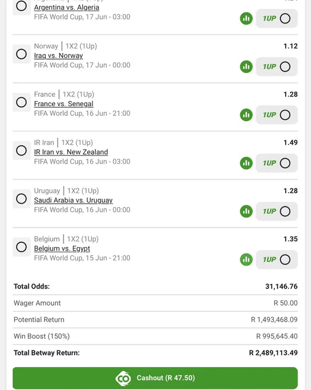Open stats icon for Iraq vs. Norway

[x=246, y=67]
